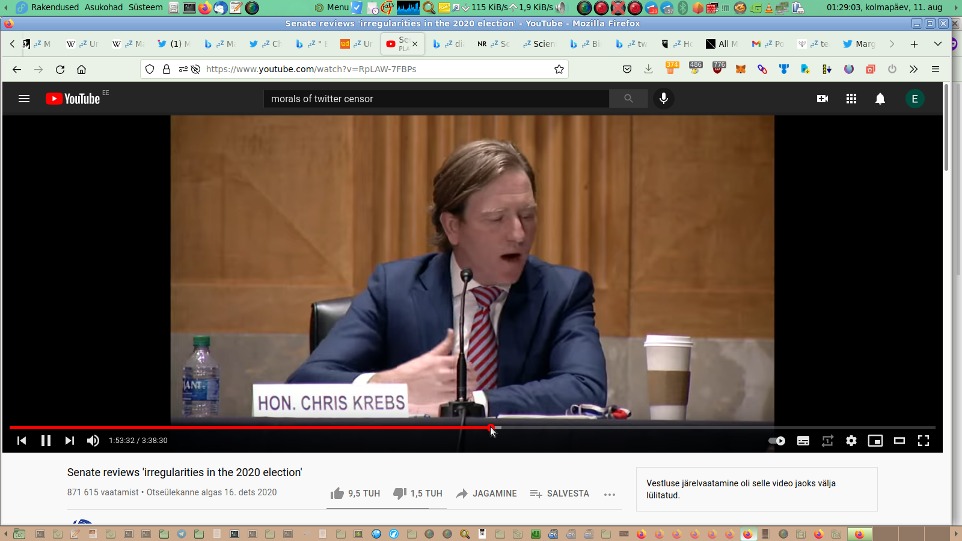The height and width of the screenshot is (541, 962).
Task: Show site security lock info
Action: click(167, 69)
